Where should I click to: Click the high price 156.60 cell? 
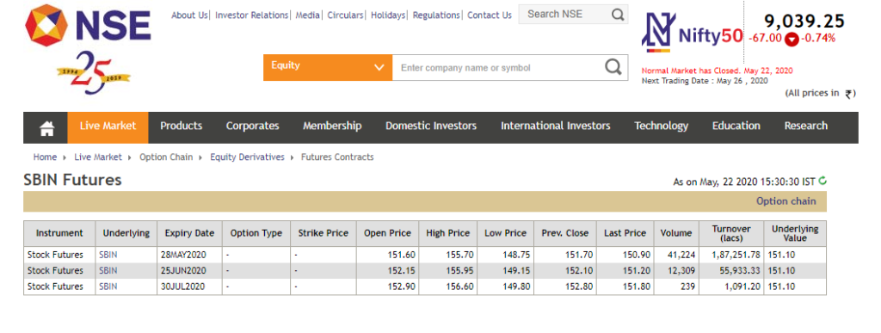447,287
